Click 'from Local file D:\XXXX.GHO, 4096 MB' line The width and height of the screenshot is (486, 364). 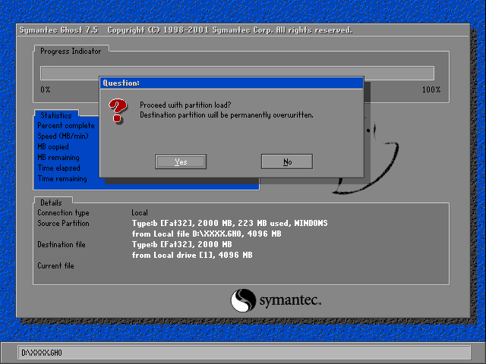[x=207, y=234]
